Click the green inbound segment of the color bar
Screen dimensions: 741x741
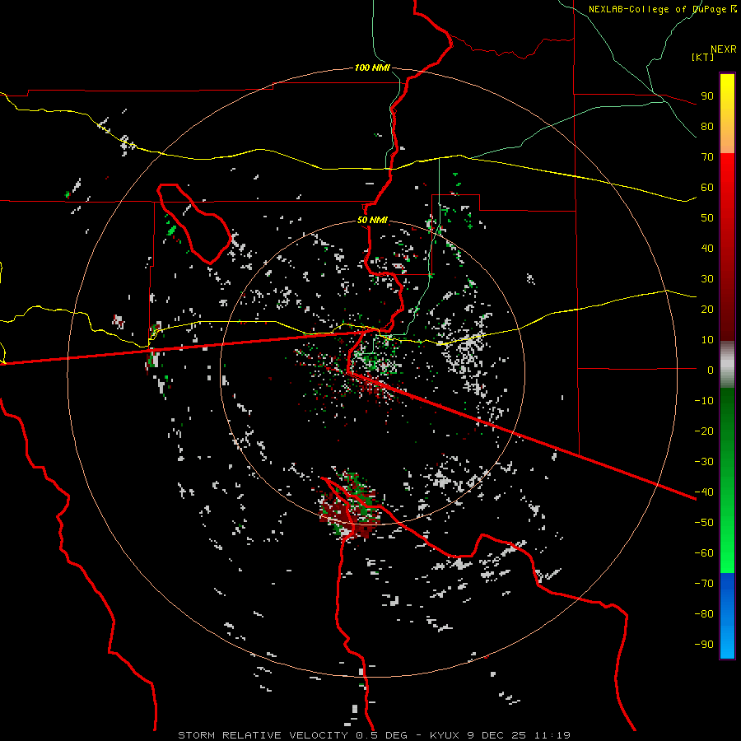tap(727, 480)
